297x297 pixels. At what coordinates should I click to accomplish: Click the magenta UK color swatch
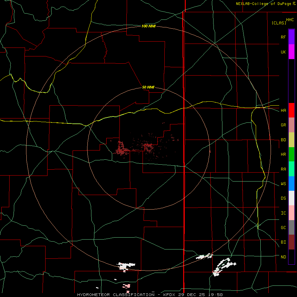click(291, 52)
